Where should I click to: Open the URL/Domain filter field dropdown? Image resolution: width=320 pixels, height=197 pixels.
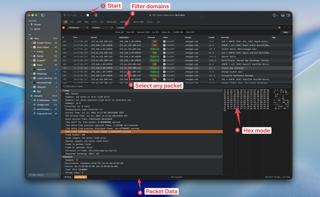(x=78, y=27)
